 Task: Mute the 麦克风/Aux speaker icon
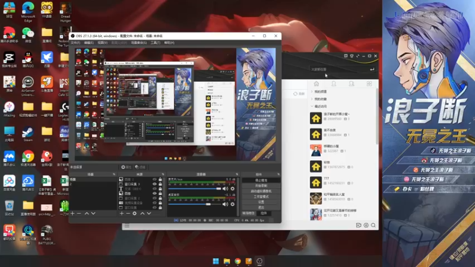[225, 189]
